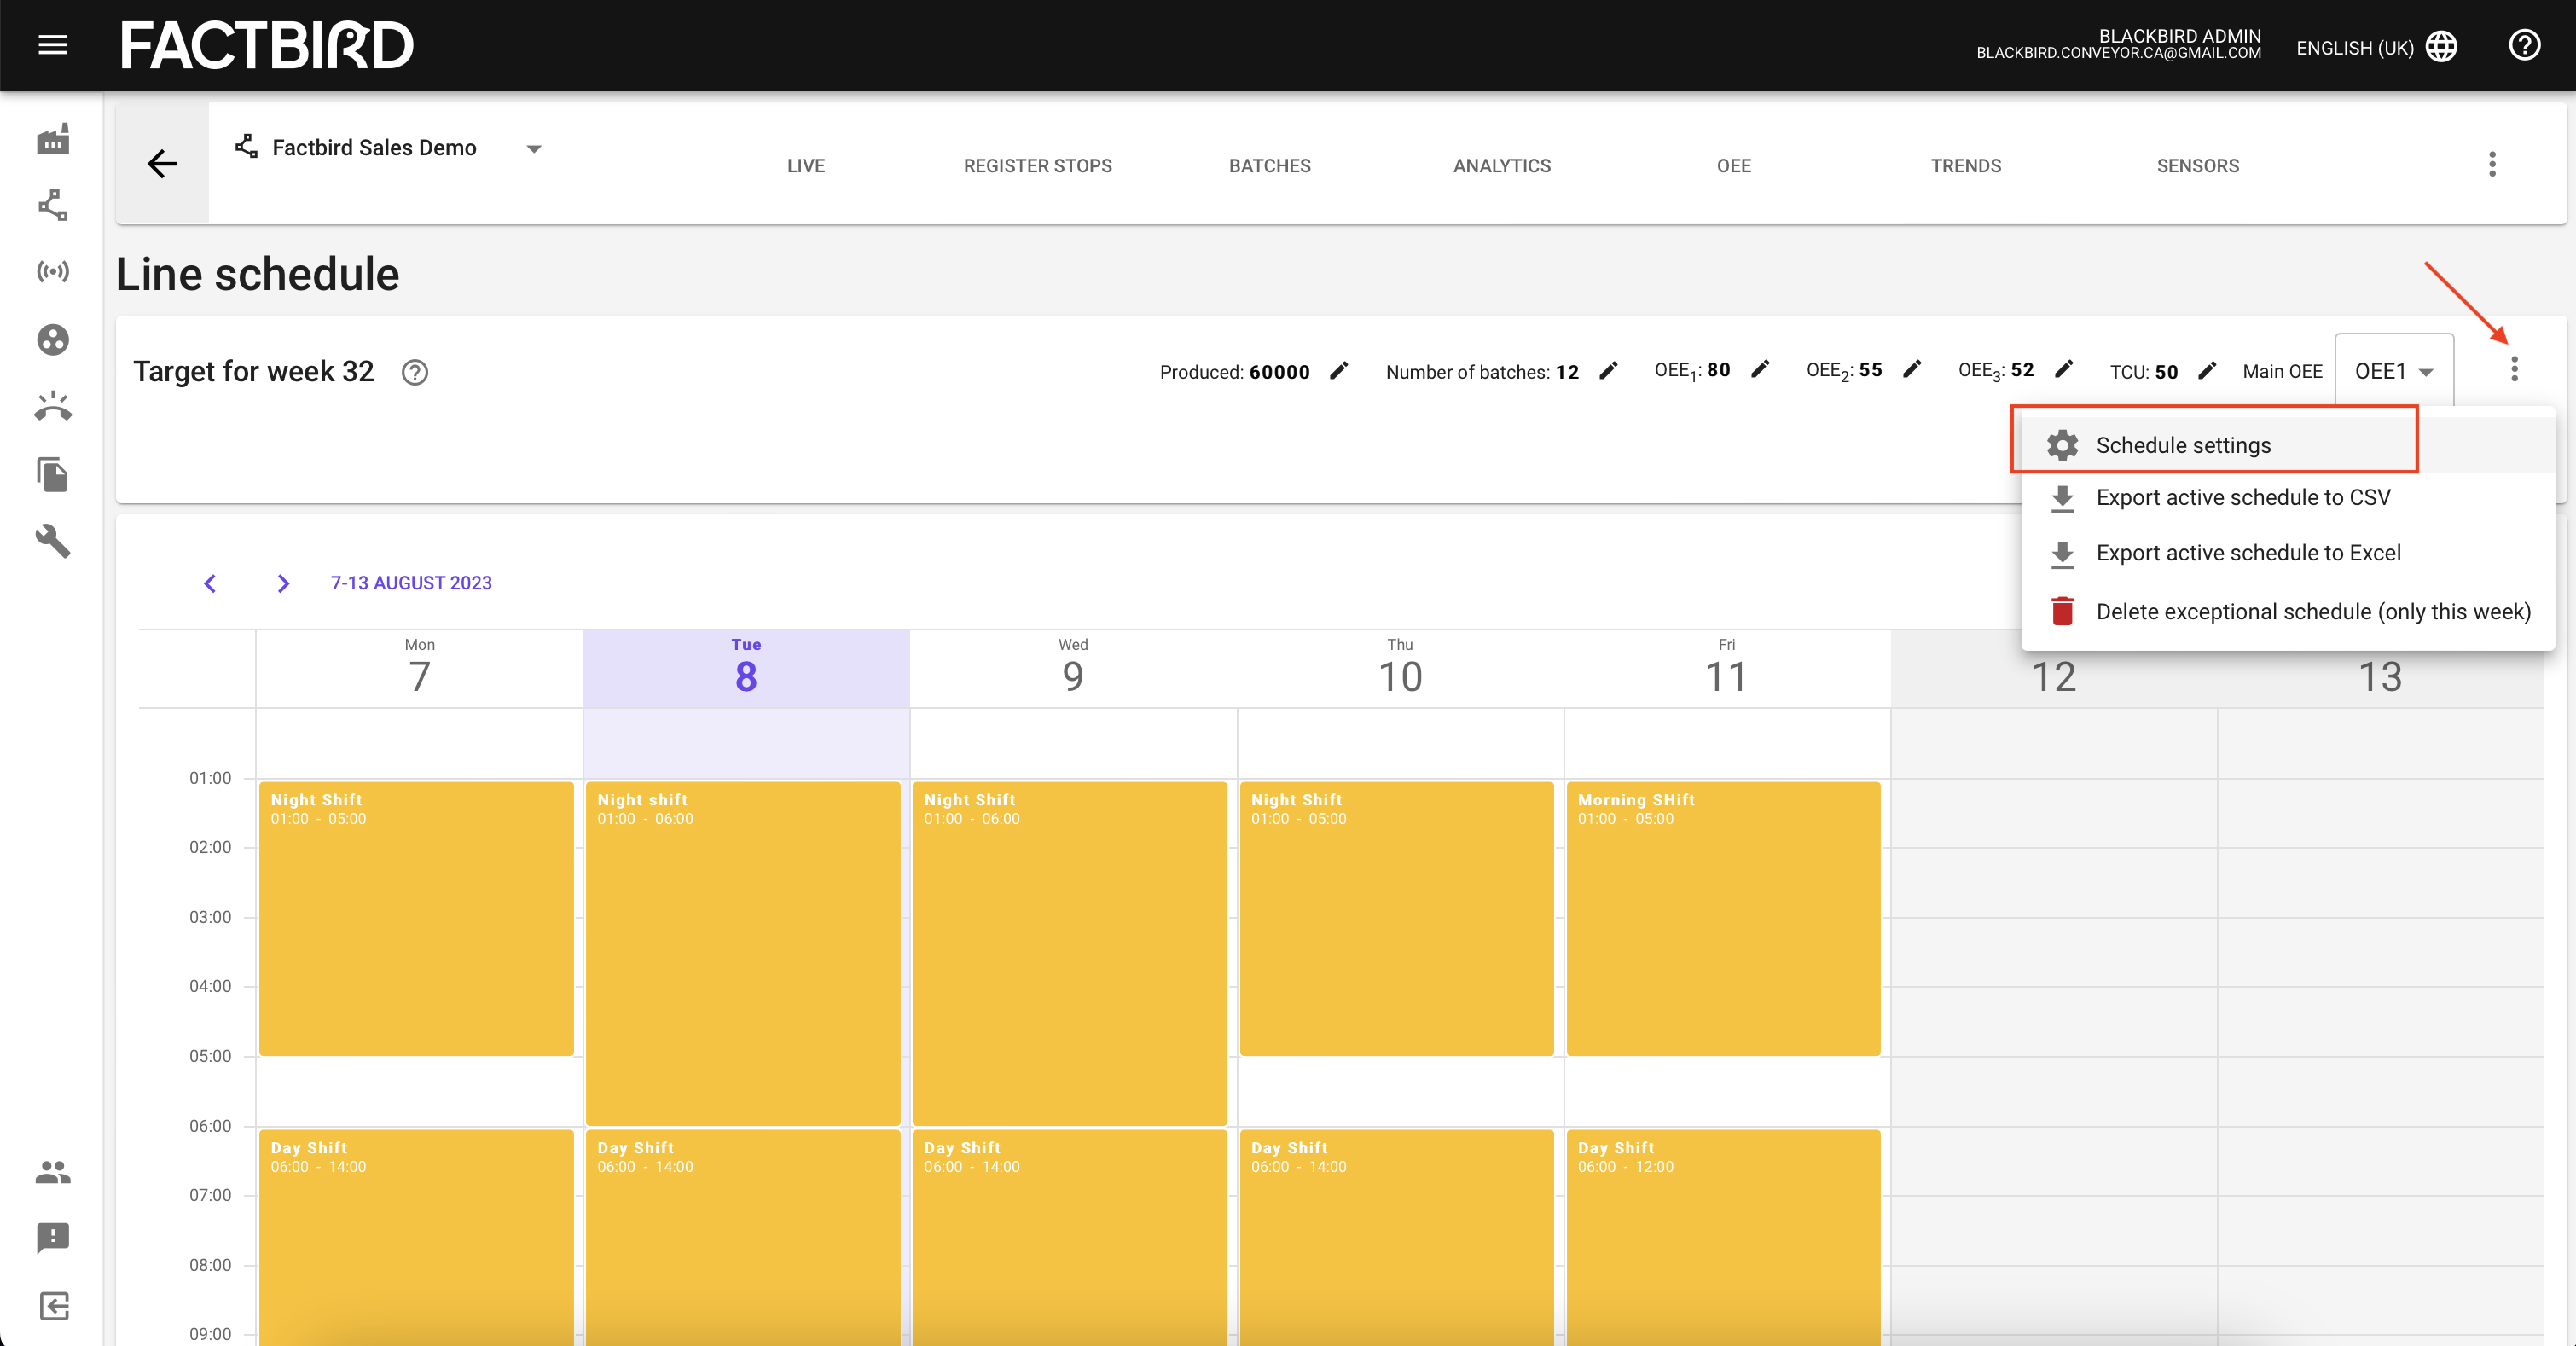Viewport: 2576px width, 1346px height.
Task: Open the target row three-dot menu
Action: 2514,369
